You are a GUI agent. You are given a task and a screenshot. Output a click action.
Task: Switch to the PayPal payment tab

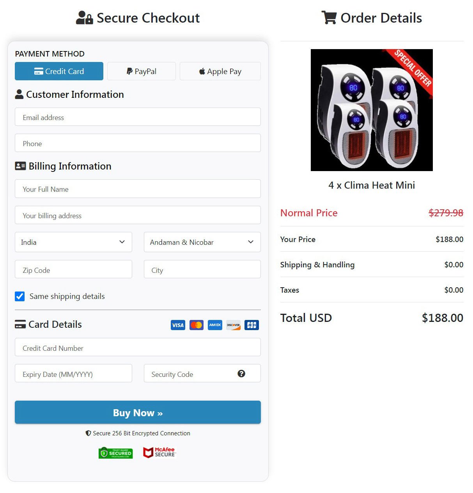coord(141,71)
